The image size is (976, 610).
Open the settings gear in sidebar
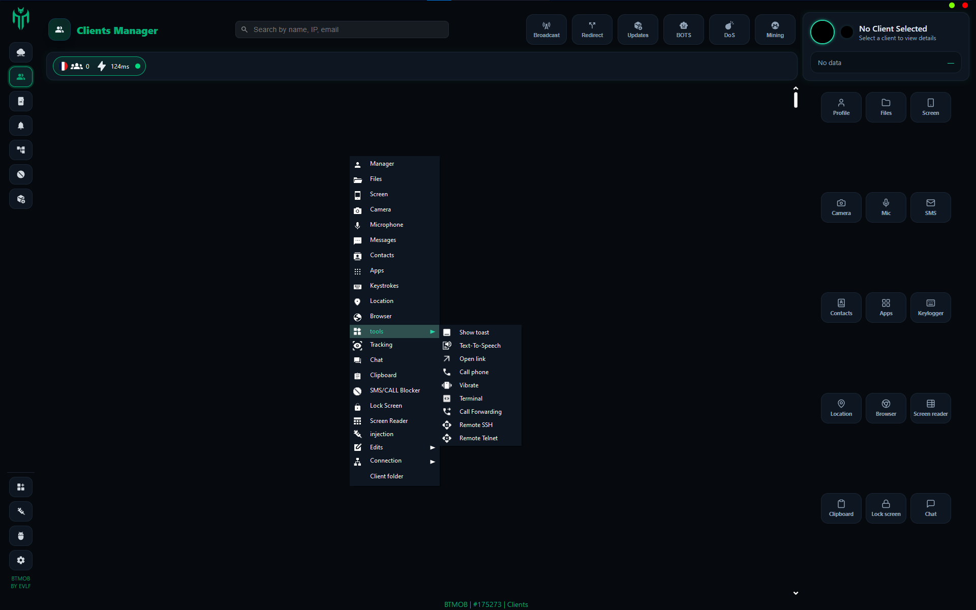21,560
